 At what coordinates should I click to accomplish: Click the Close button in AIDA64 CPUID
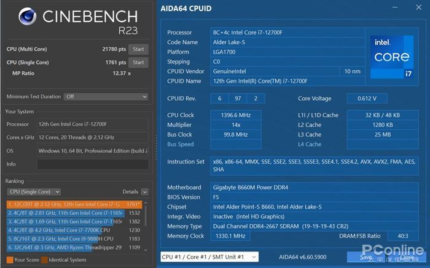tap(407, 257)
